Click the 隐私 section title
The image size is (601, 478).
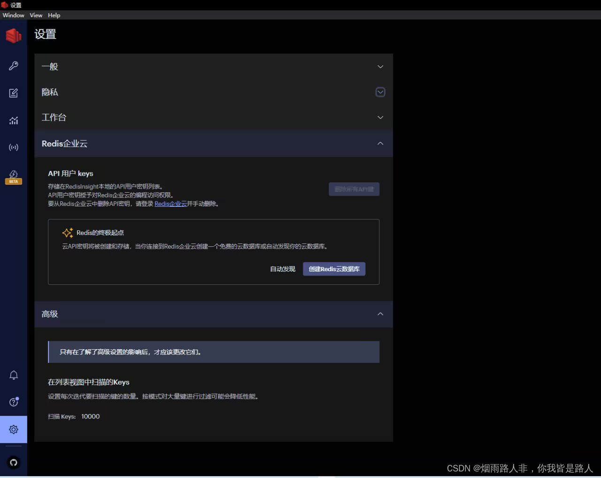coord(50,92)
